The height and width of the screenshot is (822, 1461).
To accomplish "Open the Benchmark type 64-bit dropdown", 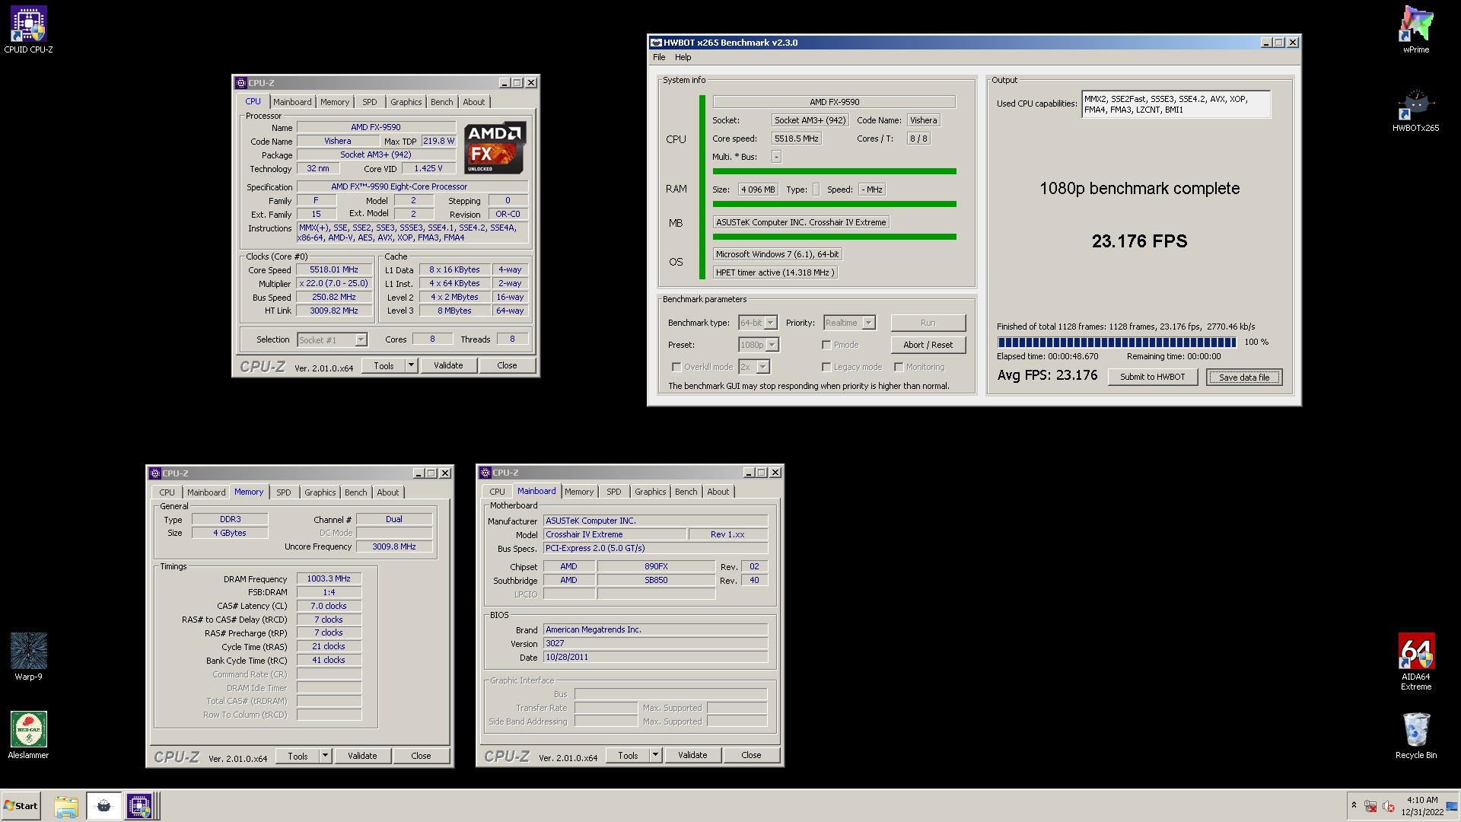I will 758,323.
